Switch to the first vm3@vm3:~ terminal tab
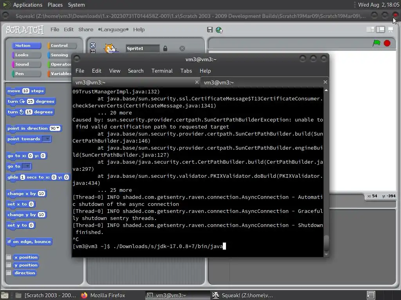Viewport: 401px width, 300px height. [x=136, y=82]
